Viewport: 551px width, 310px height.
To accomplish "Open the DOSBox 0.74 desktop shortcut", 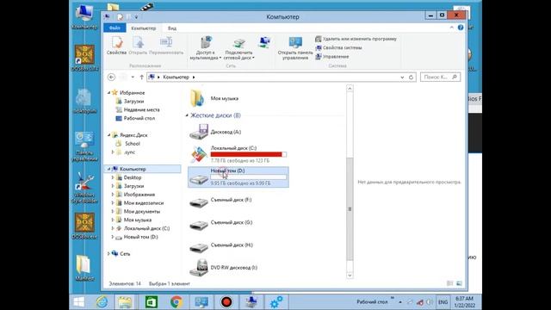I will 84,59.
